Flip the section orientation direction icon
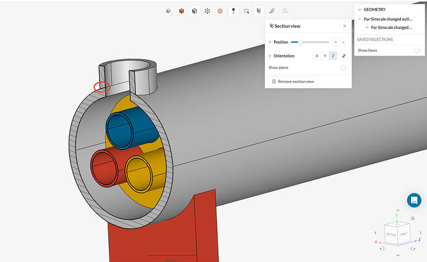Viewport: 427px width, 262px height. 343,56
